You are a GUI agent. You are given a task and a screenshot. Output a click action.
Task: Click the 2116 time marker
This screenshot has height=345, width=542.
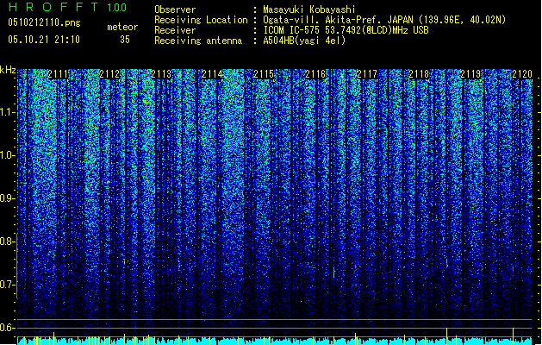pyautogui.click(x=315, y=74)
